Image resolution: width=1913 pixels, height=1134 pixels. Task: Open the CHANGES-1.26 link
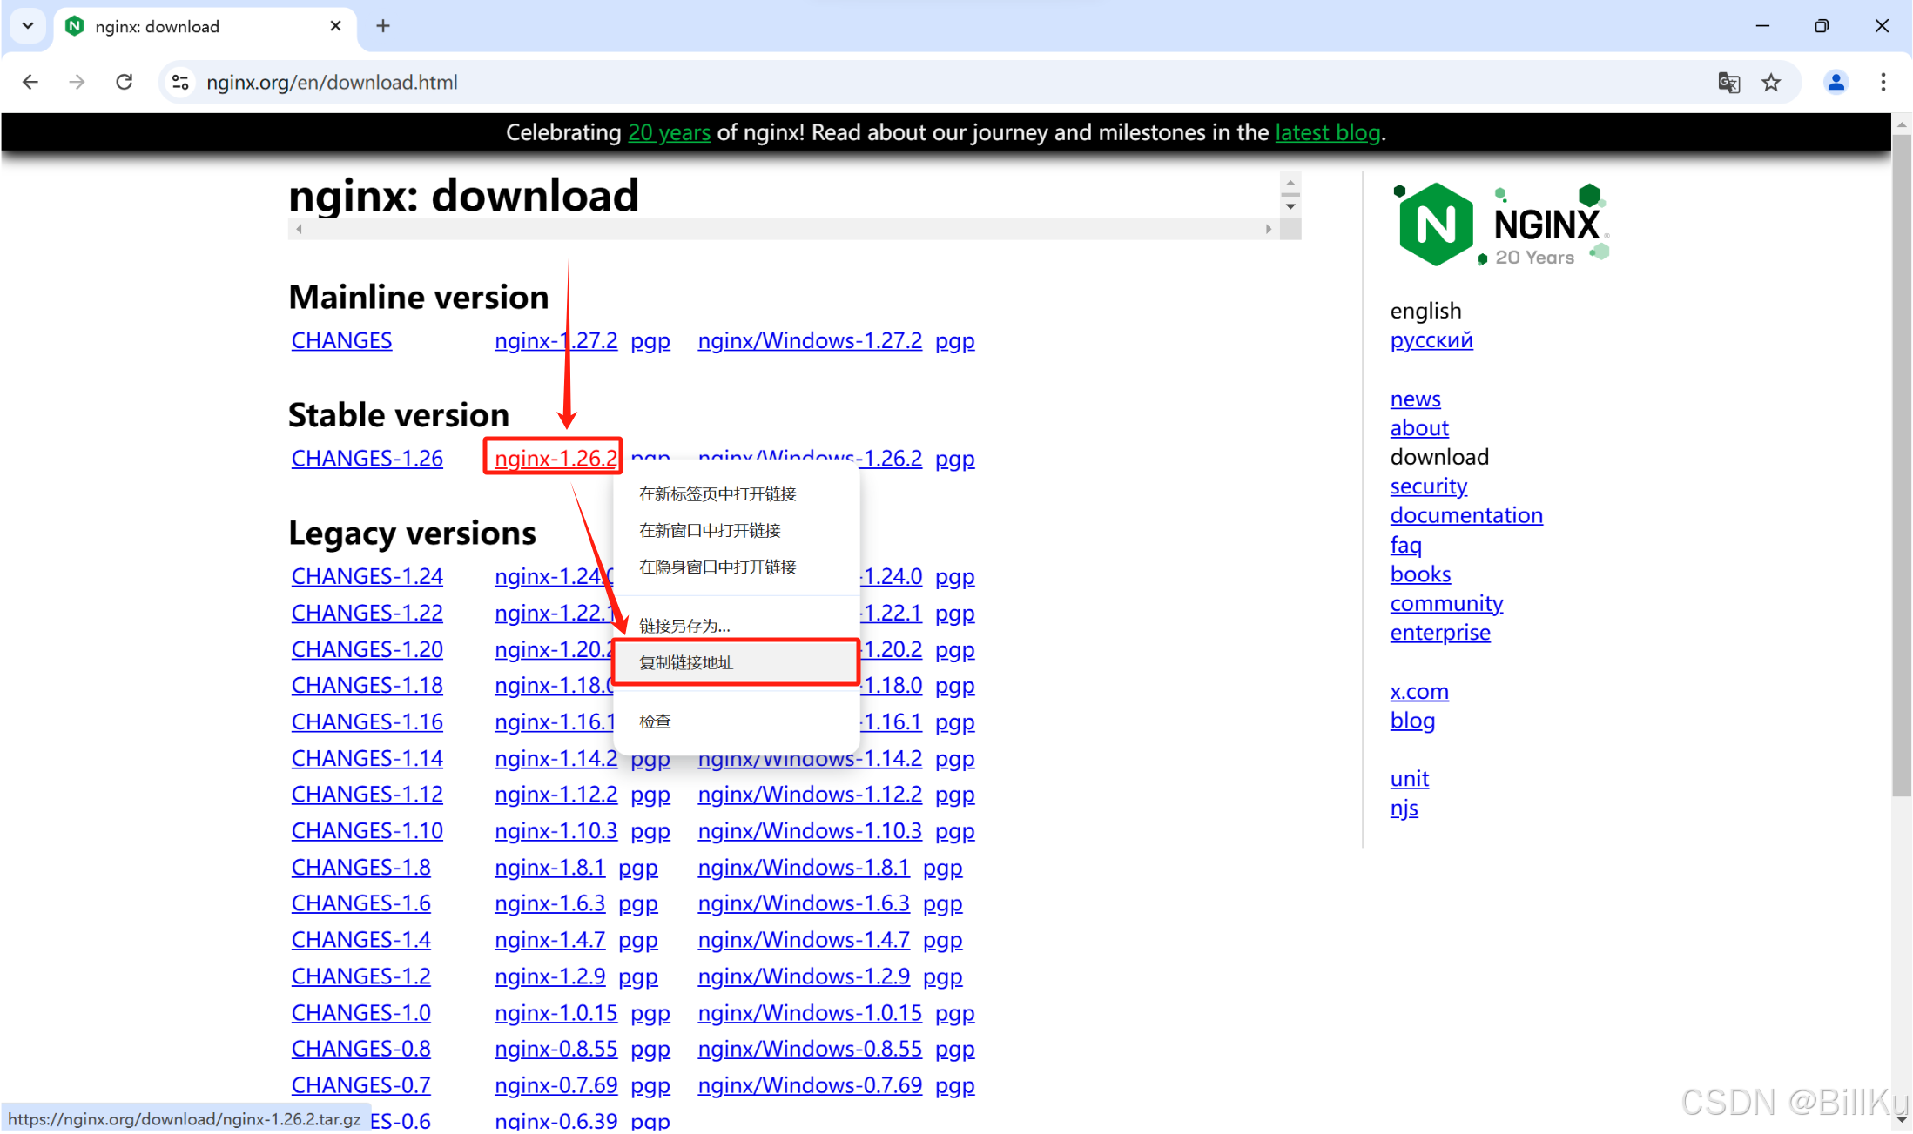coord(367,458)
